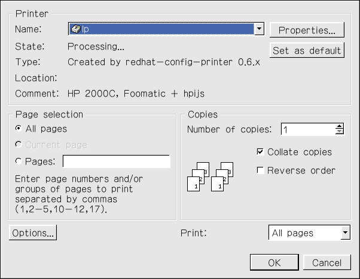
Task: Click inside the Number of copies field
Action: 306,129
